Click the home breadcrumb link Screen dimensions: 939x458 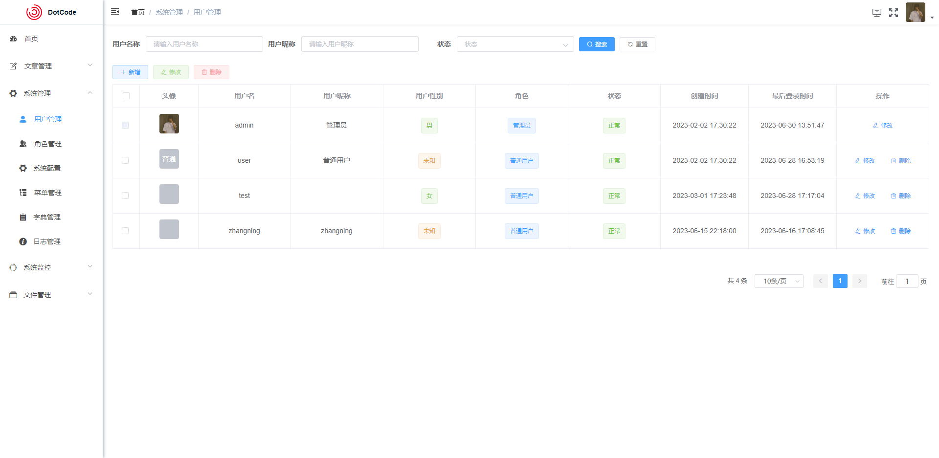pyautogui.click(x=138, y=12)
